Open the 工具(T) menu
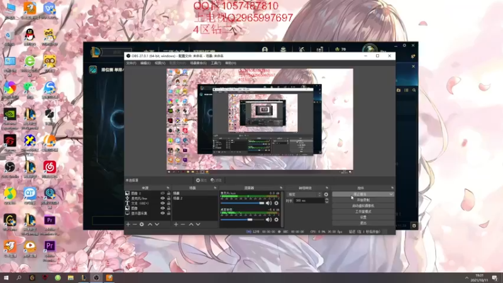Viewport: 503px width, 283px height. click(x=216, y=64)
